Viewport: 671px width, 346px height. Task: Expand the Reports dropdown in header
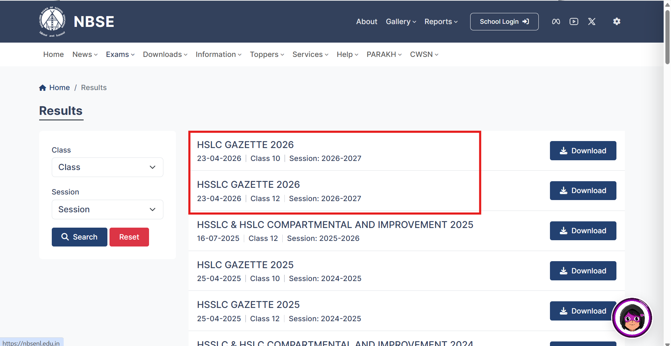(x=441, y=22)
